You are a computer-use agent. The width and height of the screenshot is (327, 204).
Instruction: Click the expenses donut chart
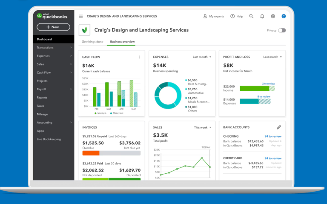[x=168, y=95]
